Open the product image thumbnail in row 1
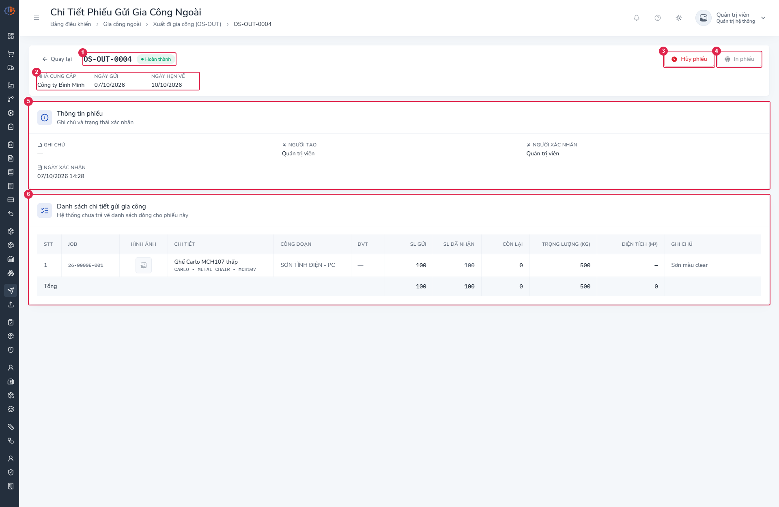 point(144,265)
